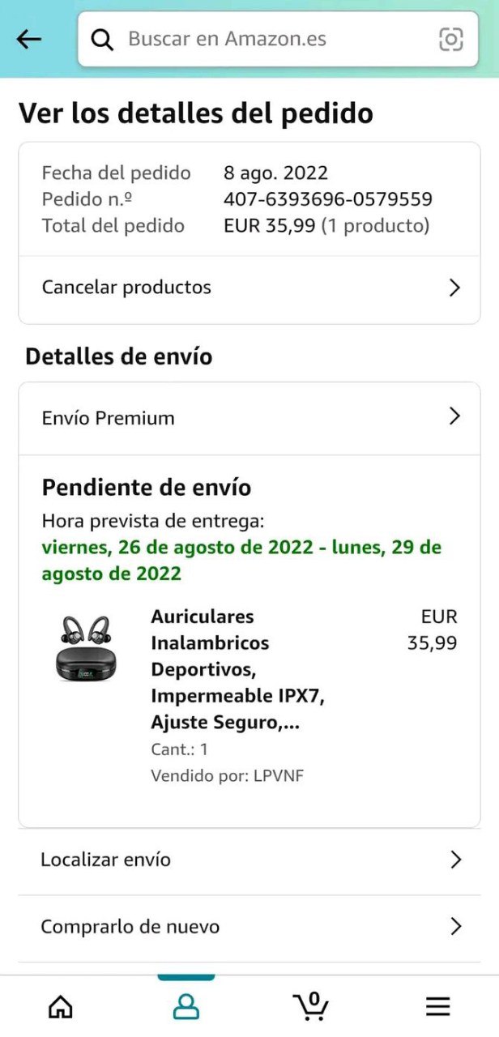Expand the Envío Premium chevron
Image resolution: width=499 pixels, height=1037 pixels.
click(454, 416)
